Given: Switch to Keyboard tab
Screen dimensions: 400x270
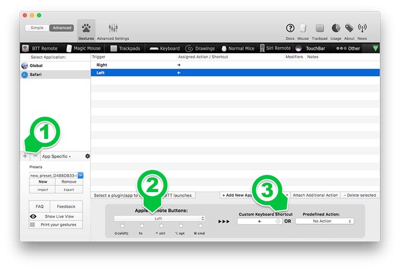Looking at the screenshot, I should click(165, 48).
